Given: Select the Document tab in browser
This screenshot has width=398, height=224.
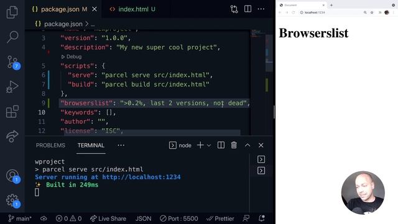Looking at the screenshot, I should (301, 5).
